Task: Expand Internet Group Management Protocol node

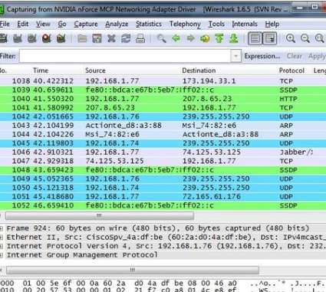Action: click(x=2, y=255)
